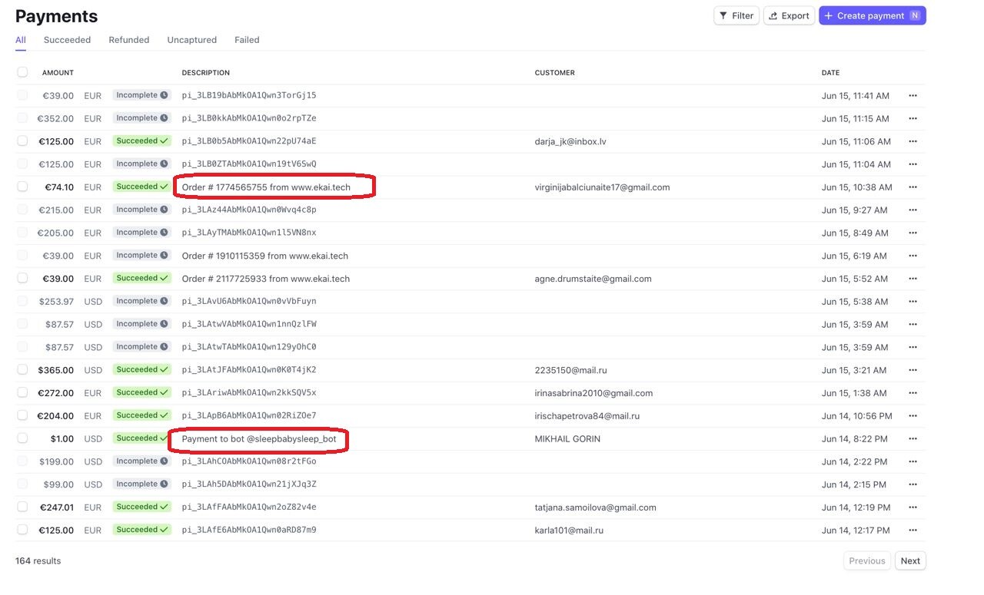The image size is (984, 595).
Task: Open the Filter funnel button
Action: tap(736, 15)
